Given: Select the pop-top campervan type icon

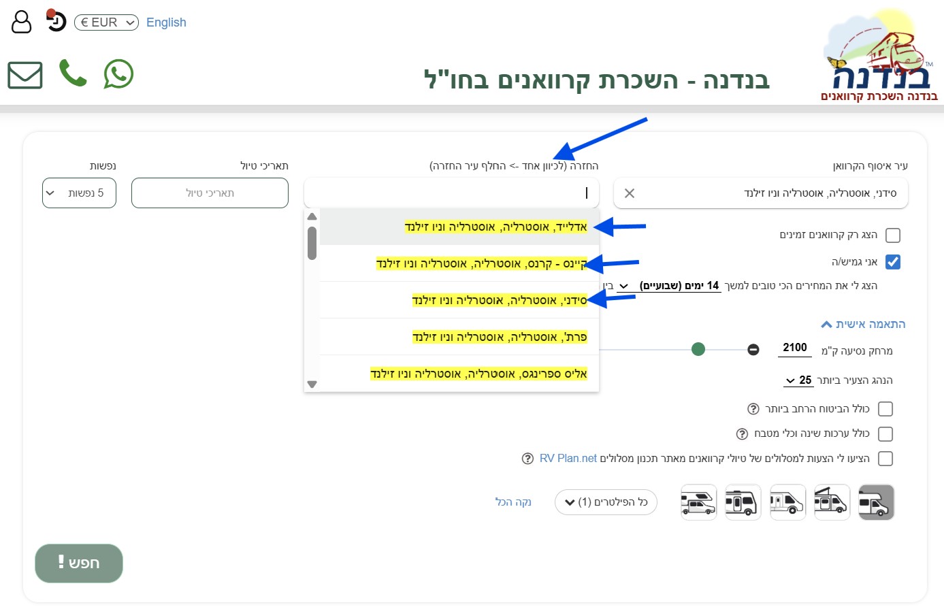Looking at the screenshot, I should coord(832,503).
